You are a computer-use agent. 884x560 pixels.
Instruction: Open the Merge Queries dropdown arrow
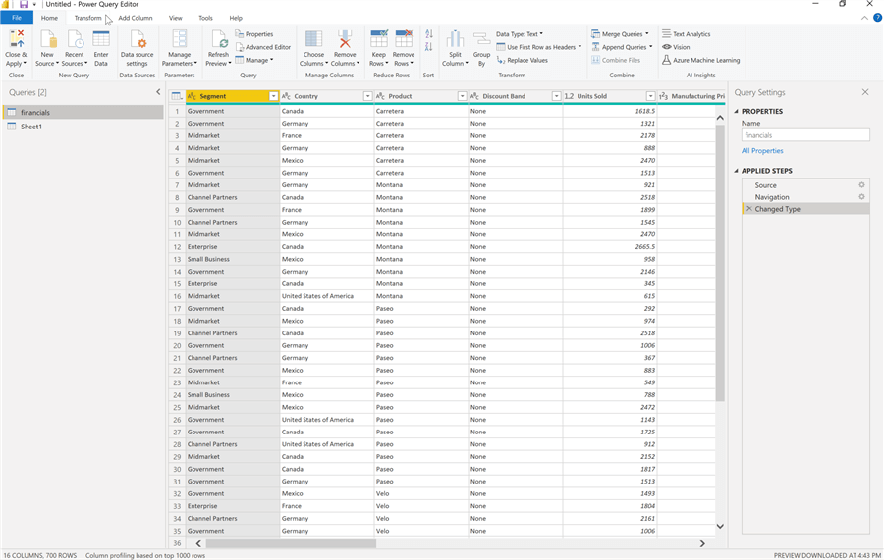tap(647, 34)
